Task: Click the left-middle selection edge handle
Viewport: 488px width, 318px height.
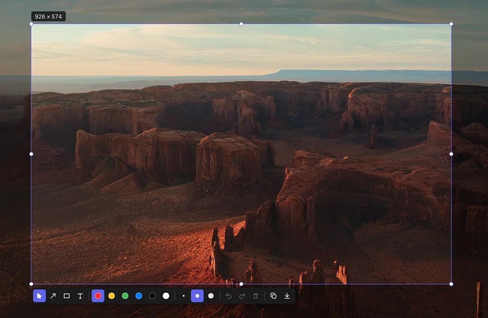Action: click(31, 154)
